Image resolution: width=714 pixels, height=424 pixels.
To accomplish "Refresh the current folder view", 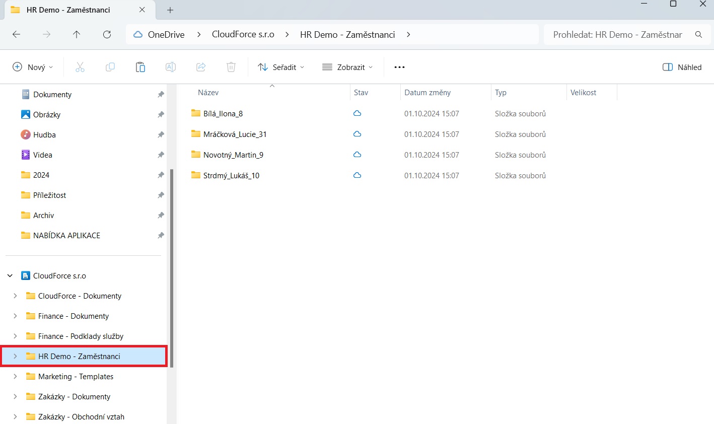I will click(107, 34).
